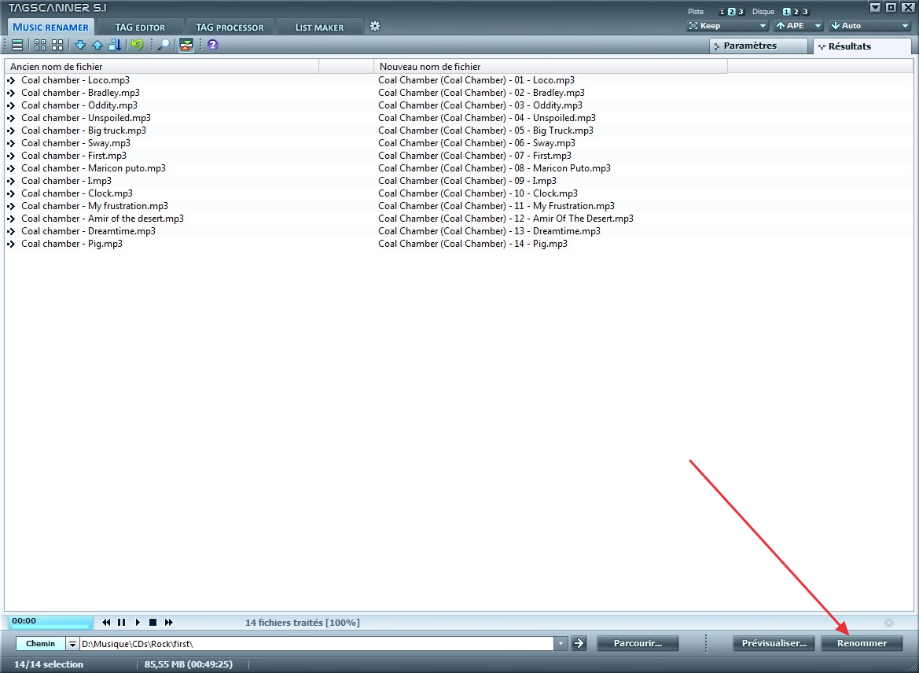Expand the path history dropdown arrow
919x673 pixels.
(561, 644)
